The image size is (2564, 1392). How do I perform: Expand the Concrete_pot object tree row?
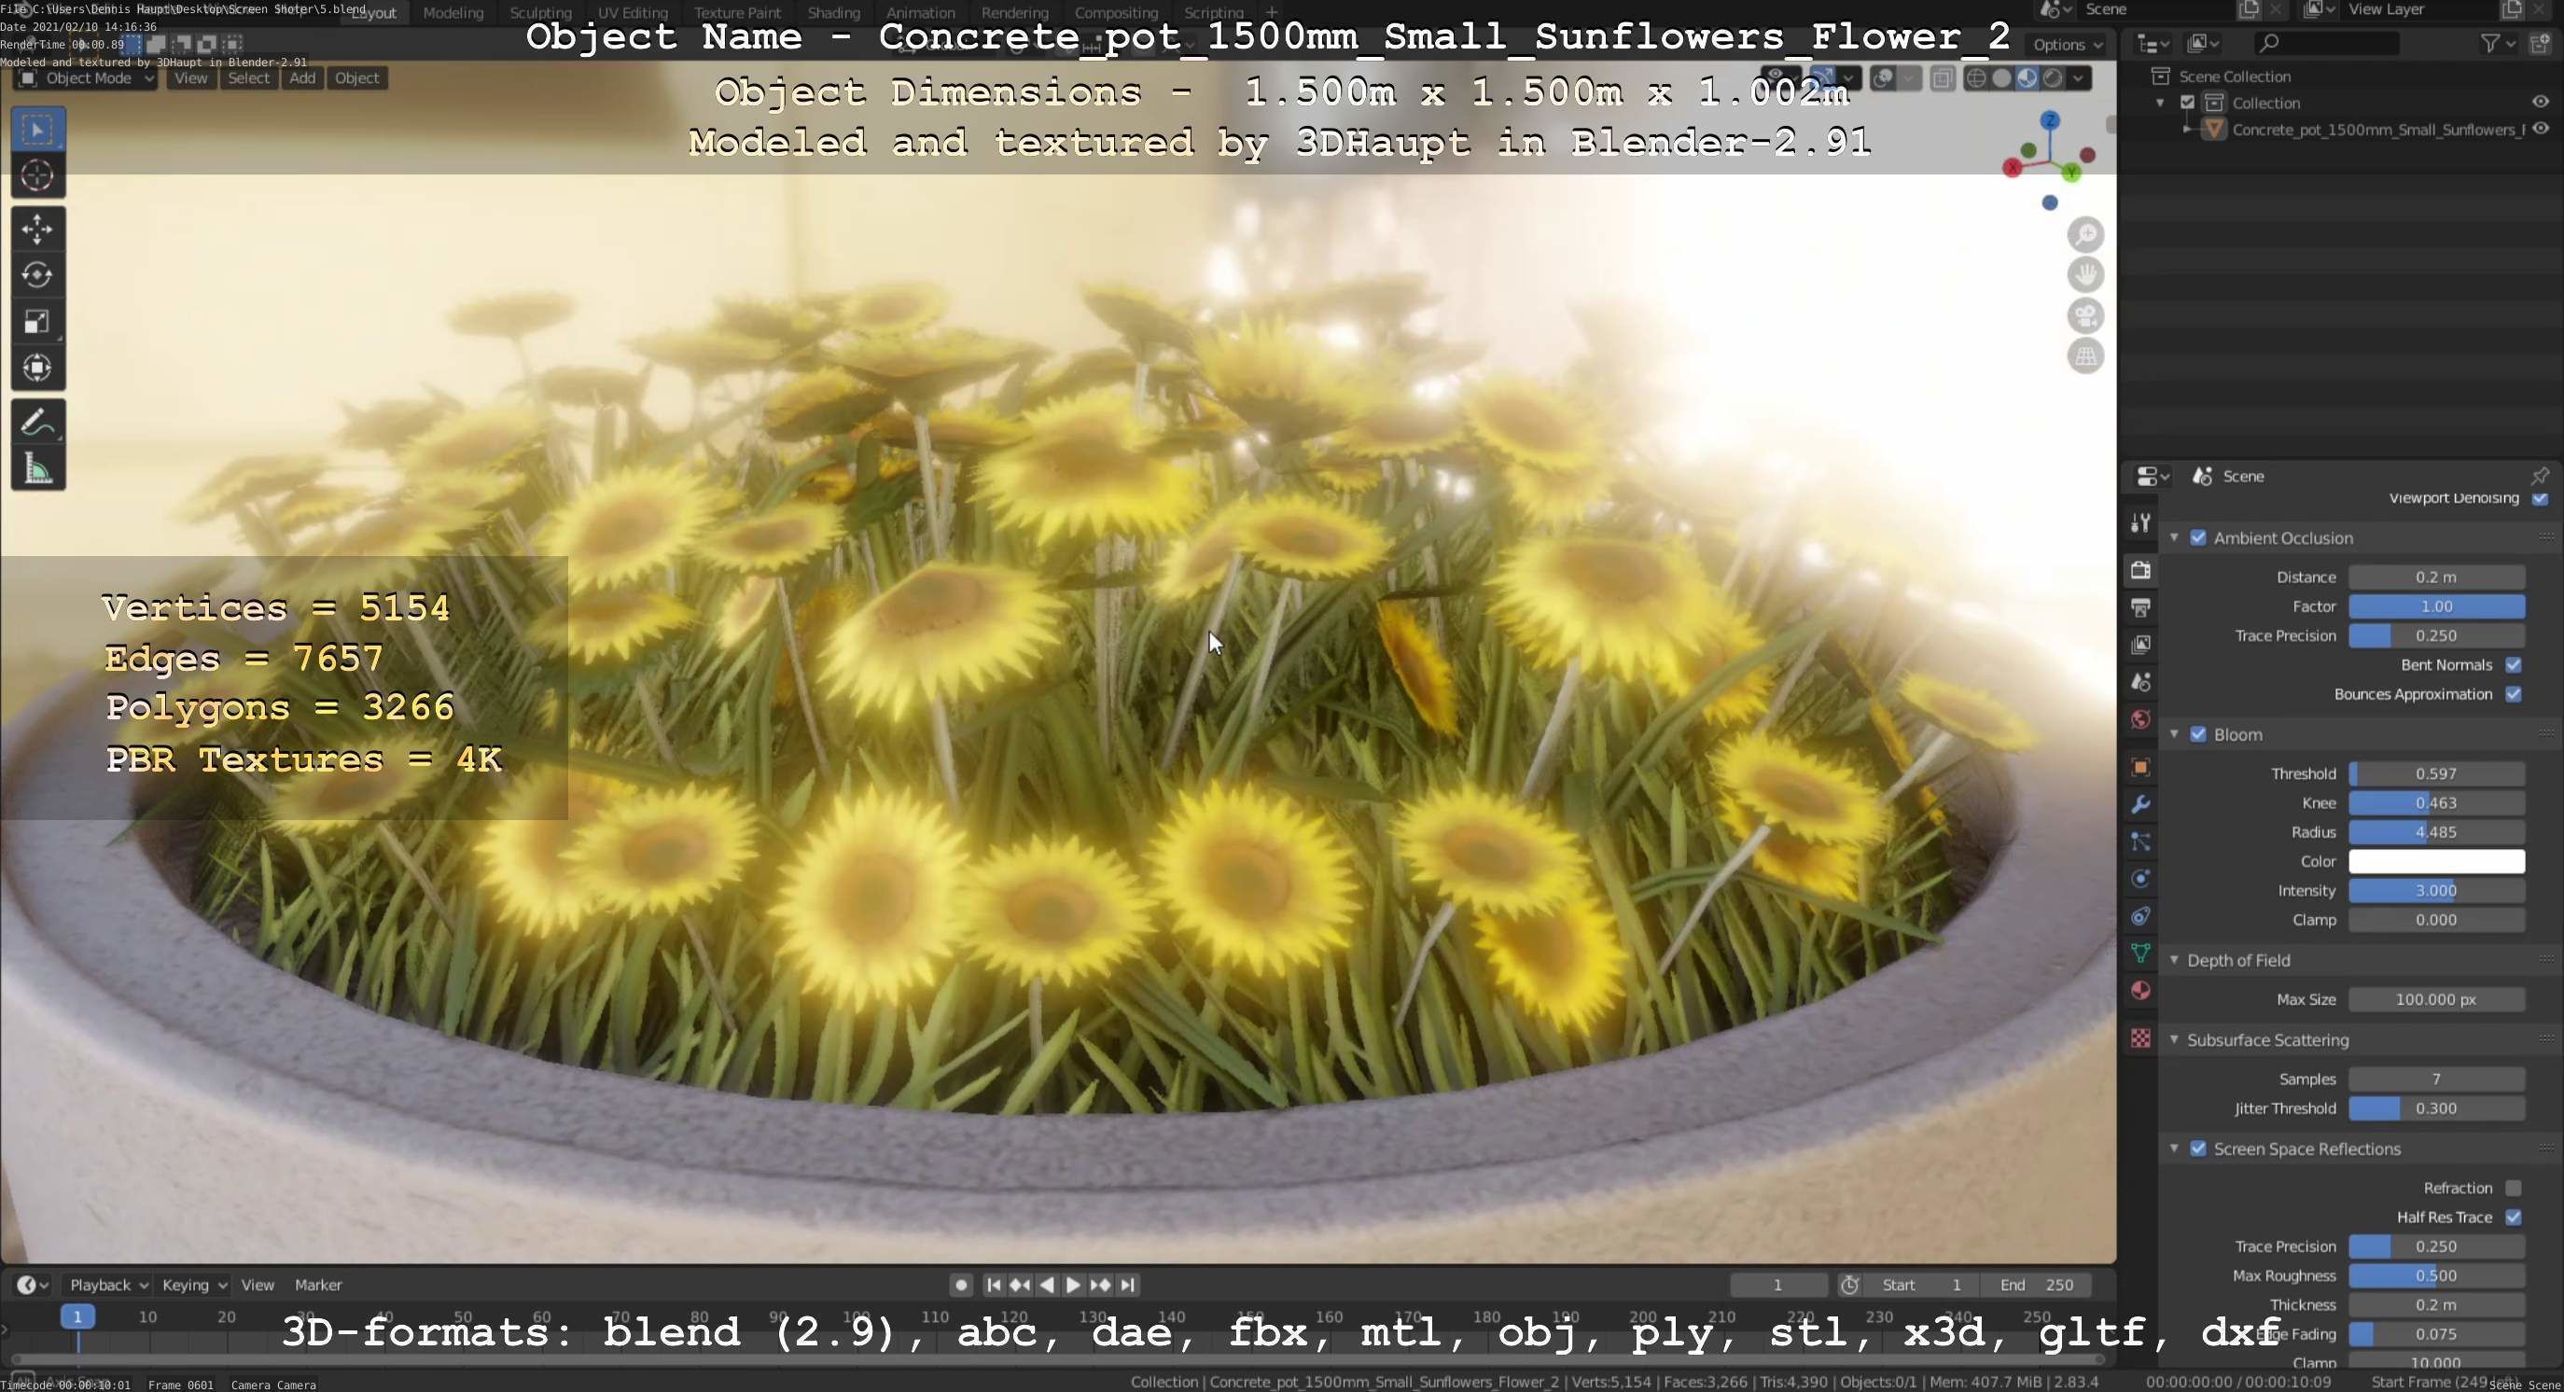(x=2187, y=130)
